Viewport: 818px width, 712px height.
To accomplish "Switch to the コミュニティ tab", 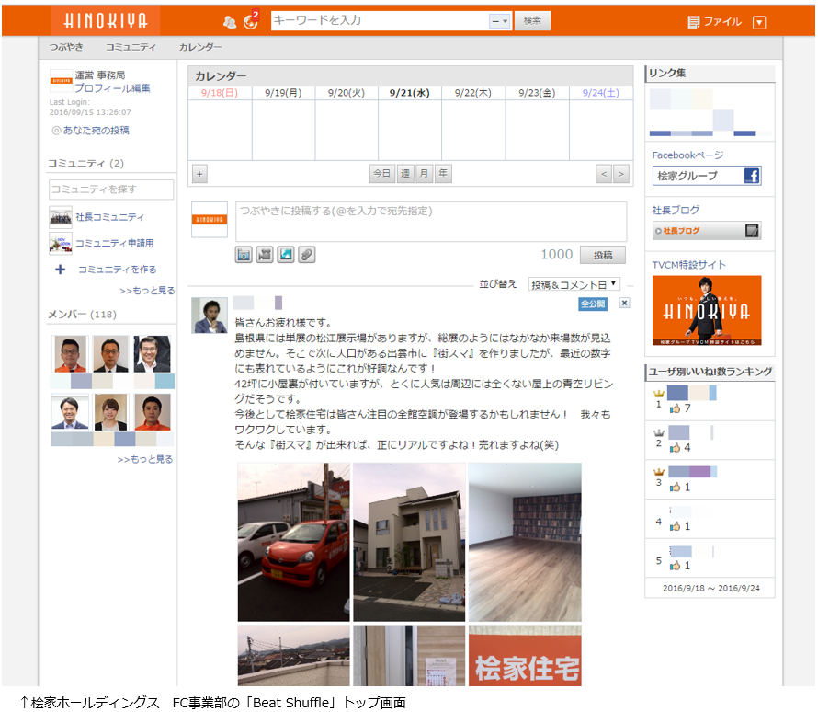I will pos(131,47).
